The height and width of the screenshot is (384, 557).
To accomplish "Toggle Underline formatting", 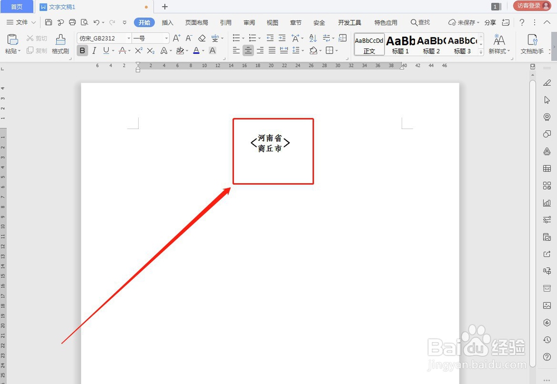I will [106, 51].
